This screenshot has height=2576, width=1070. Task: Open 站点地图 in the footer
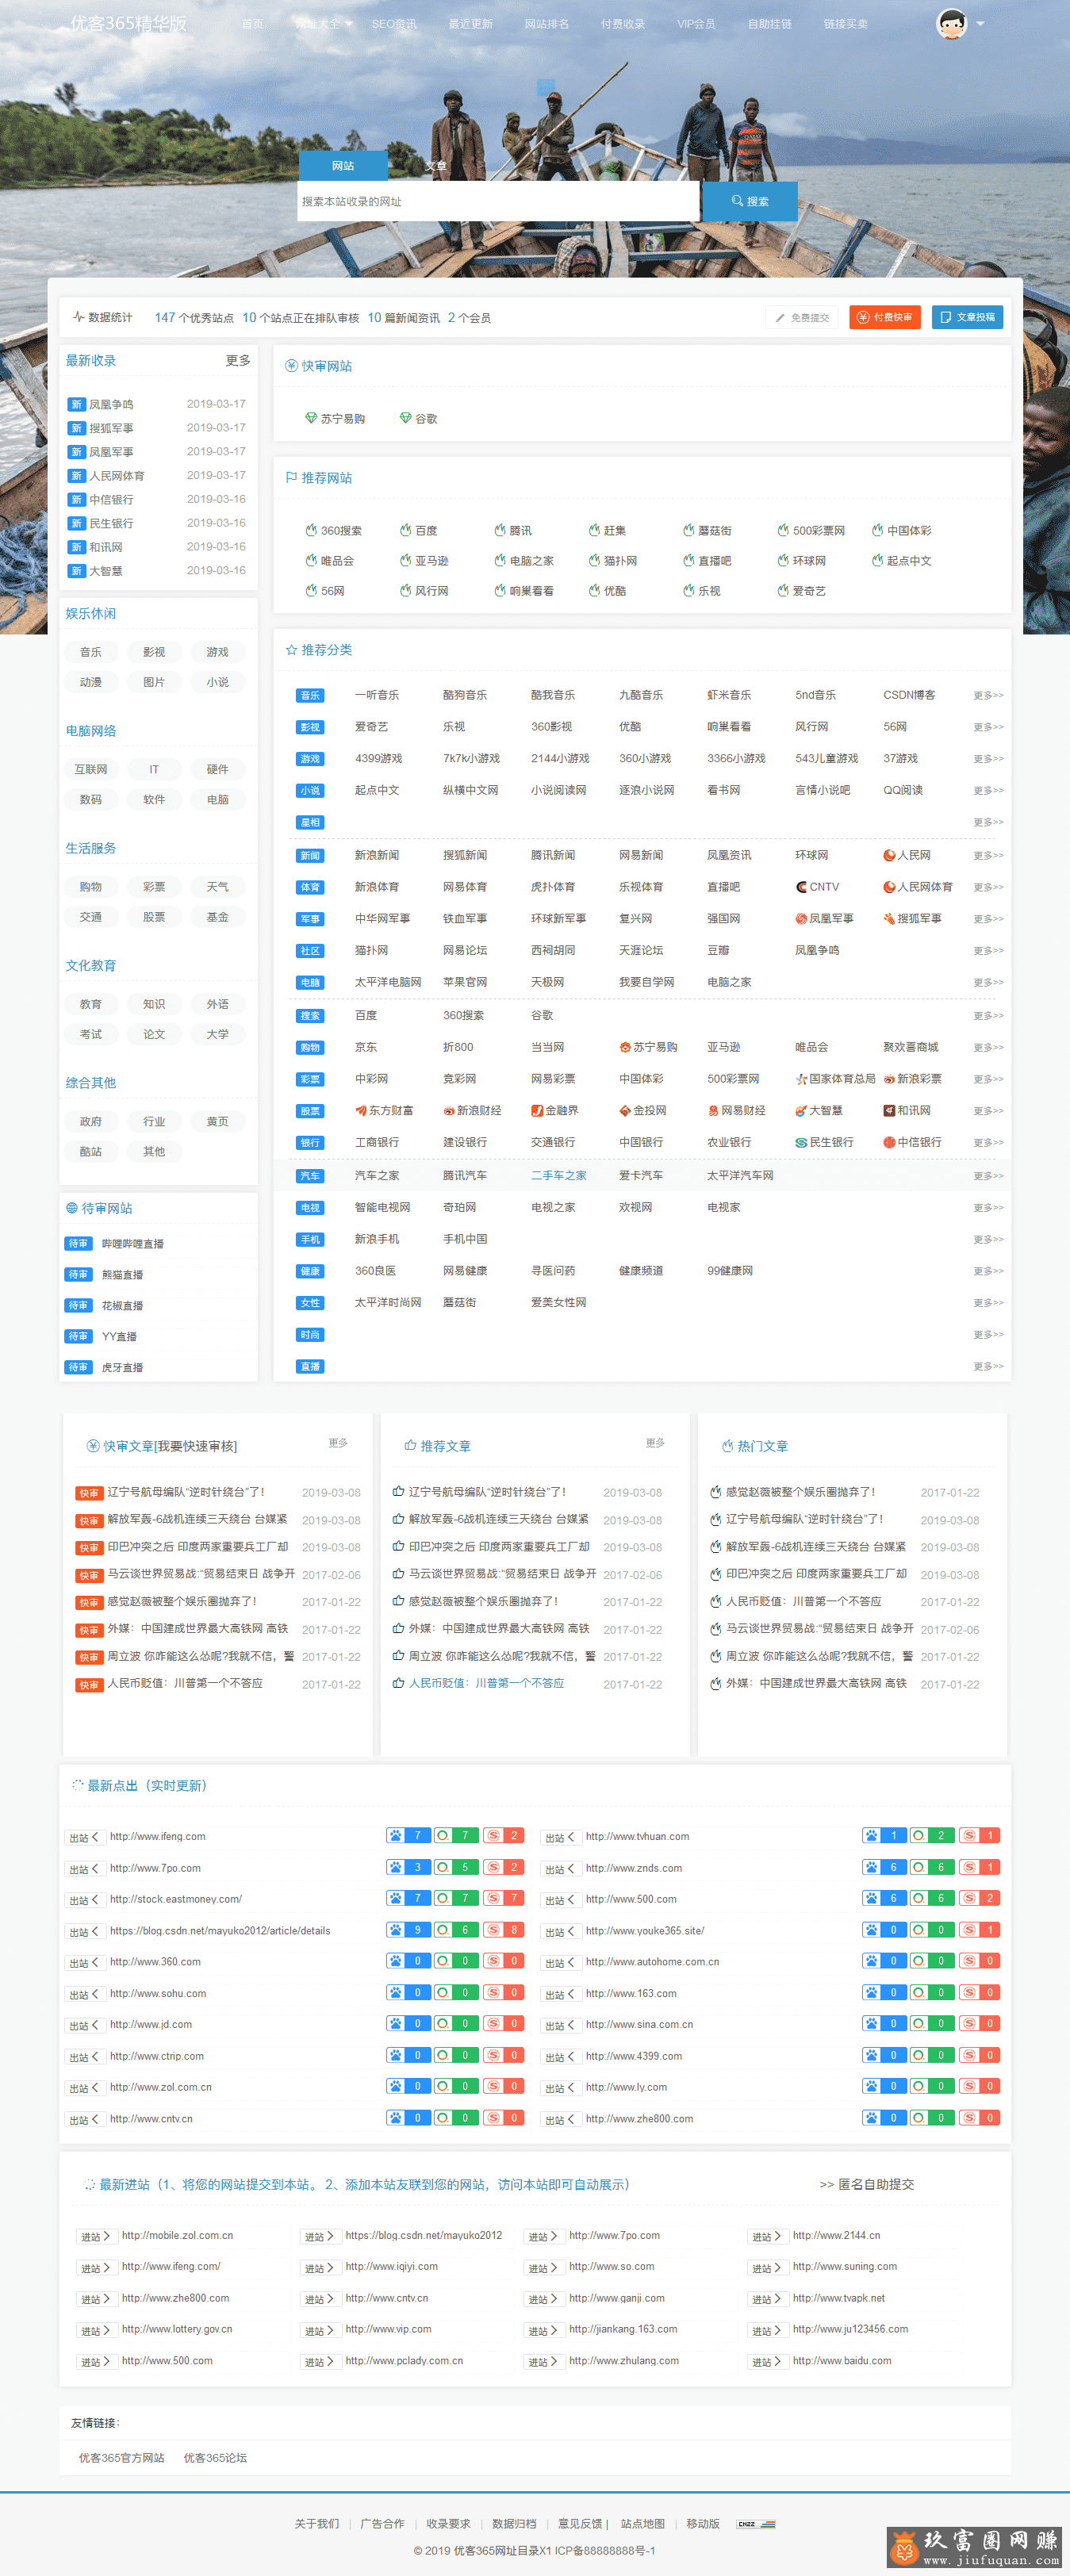[642, 2523]
